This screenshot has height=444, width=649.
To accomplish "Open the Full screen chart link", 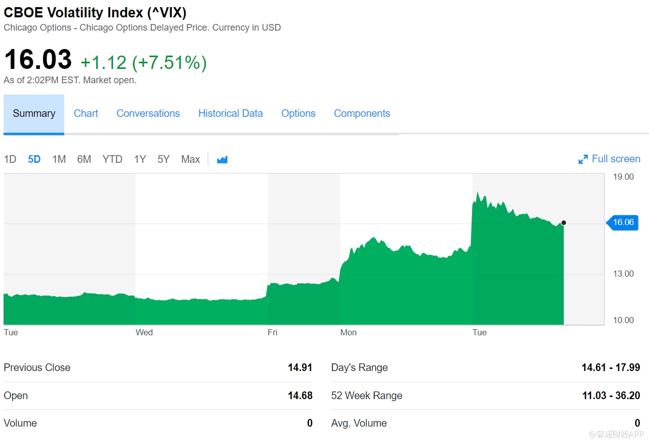I will point(615,159).
